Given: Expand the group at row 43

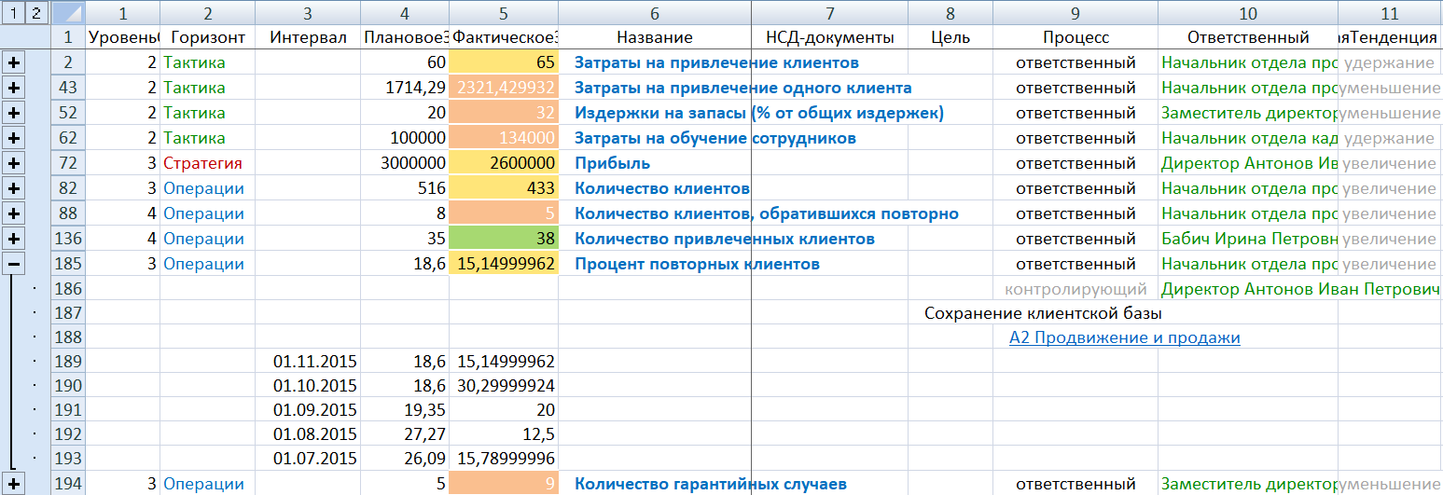Looking at the screenshot, I should pyautogui.click(x=13, y=88).
